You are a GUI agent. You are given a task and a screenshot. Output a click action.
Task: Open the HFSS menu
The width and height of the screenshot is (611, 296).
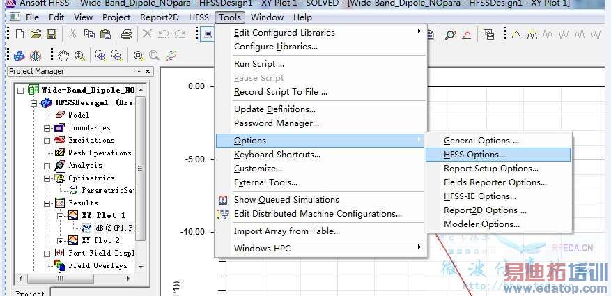pos(199,17)
